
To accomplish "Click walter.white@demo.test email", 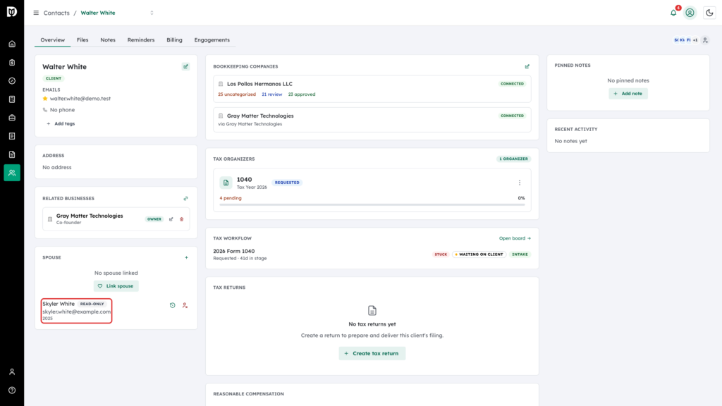I will (80, 99).
